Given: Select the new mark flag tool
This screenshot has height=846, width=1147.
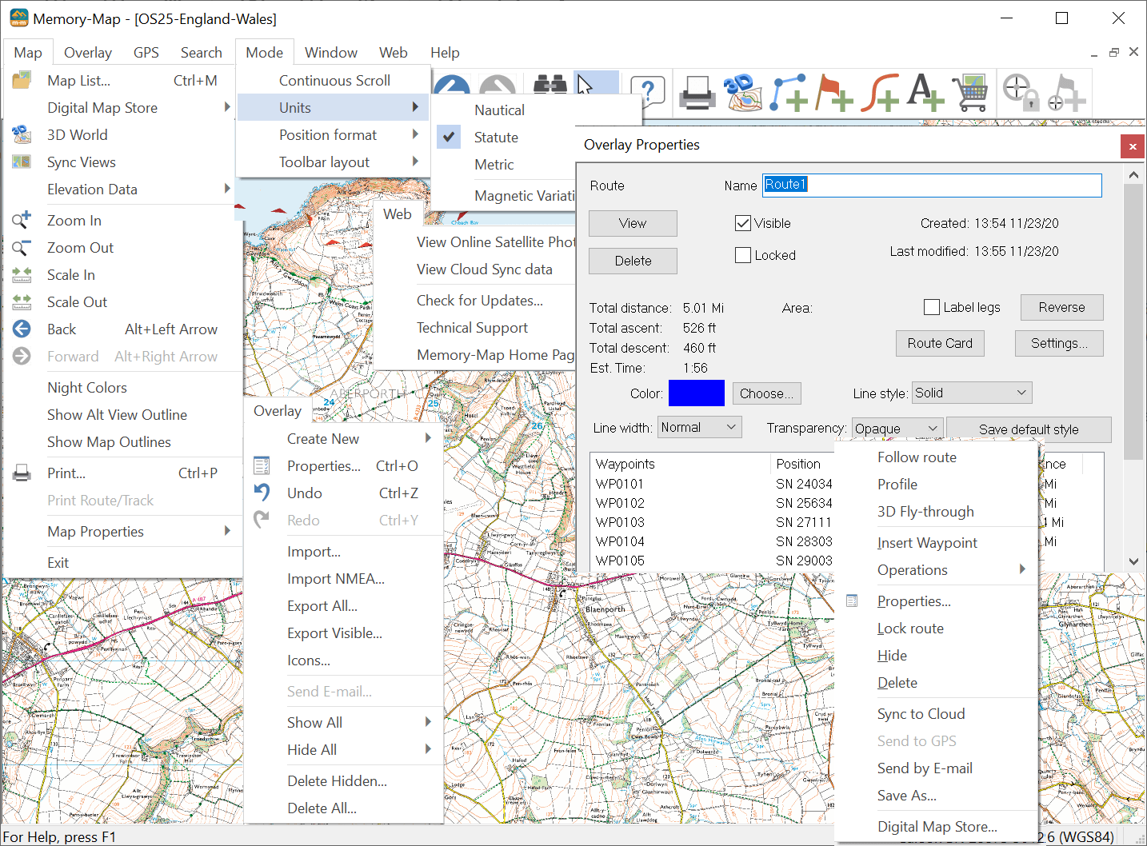Looking at the screenshot, I should tap(834, 93).
